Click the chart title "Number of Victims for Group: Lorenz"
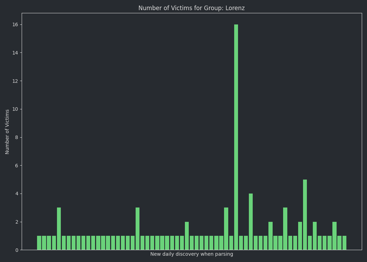This screenshot has height=262, width=367. pyautogui.click(x=192, y=8)
